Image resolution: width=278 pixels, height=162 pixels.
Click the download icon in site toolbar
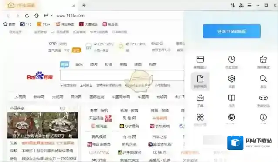53,32
